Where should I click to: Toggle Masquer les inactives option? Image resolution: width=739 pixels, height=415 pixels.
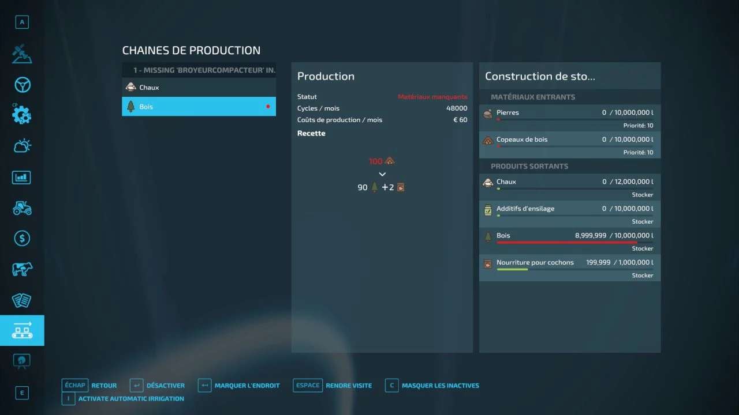point(432,386)
